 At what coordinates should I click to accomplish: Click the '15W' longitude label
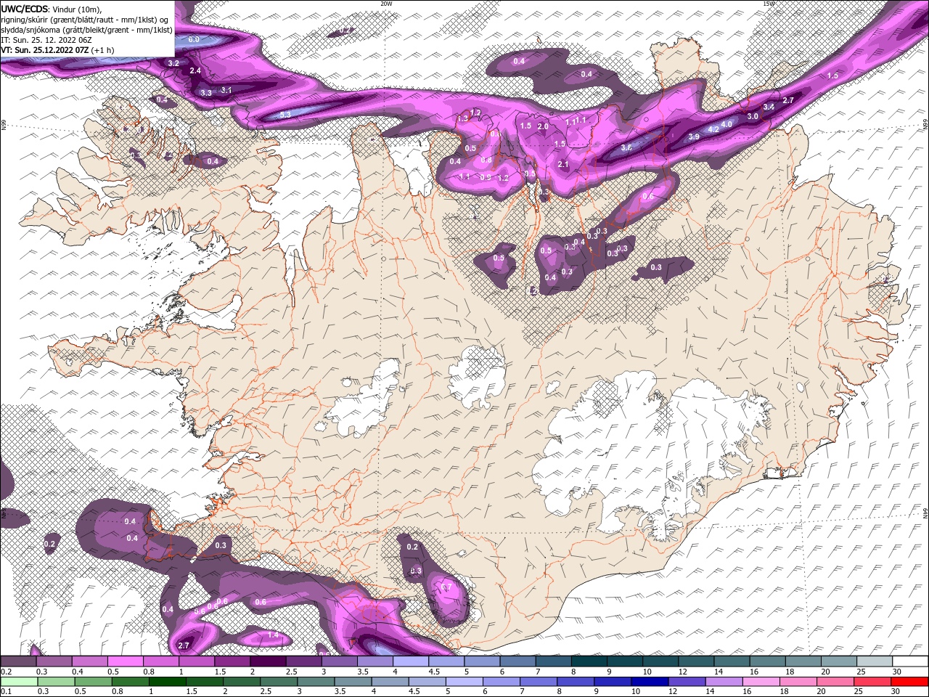(x=769, y=4)
